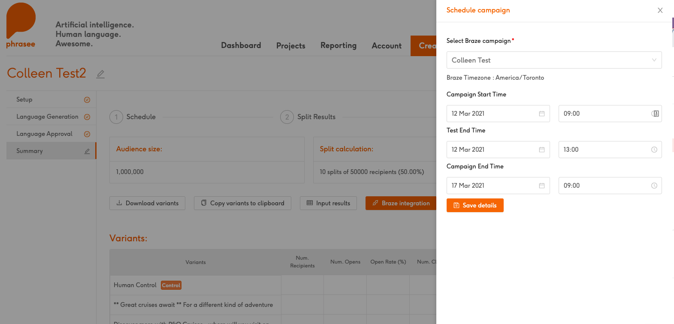This screenshot has width=674, height=324.
Task: Save the campaign schedule details
Action: 475,205
